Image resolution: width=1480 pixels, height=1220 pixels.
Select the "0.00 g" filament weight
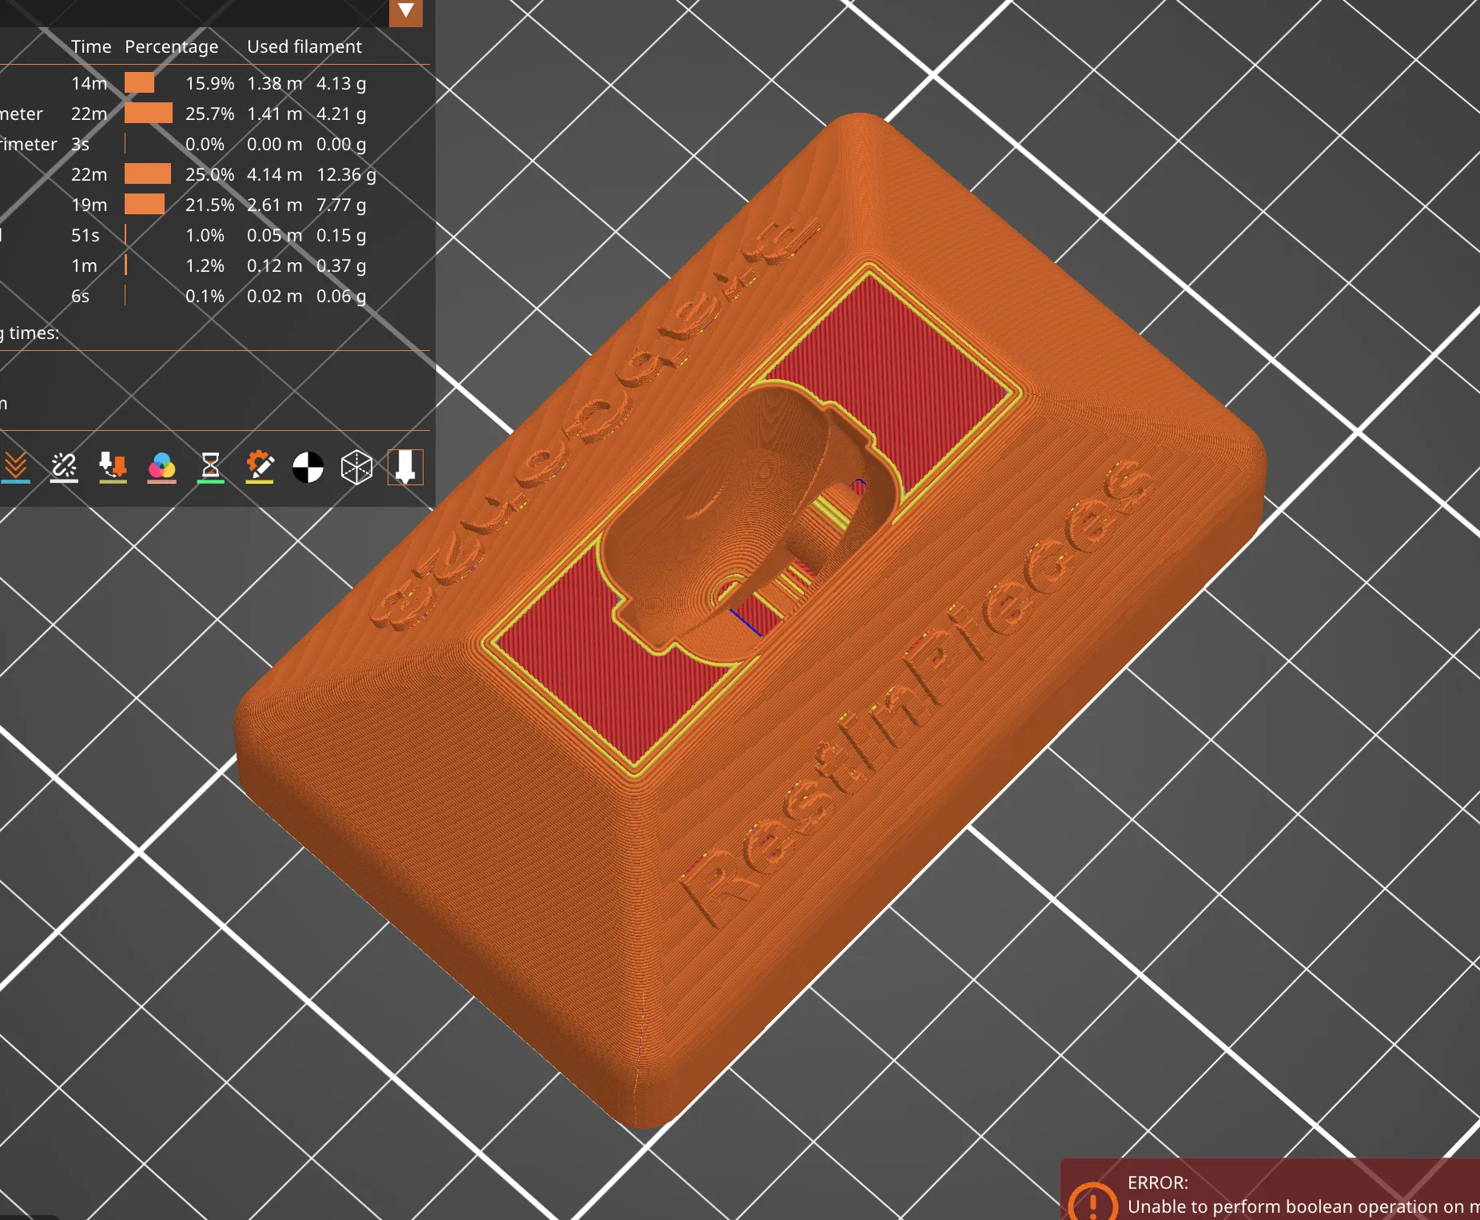[x=341, y=144]
